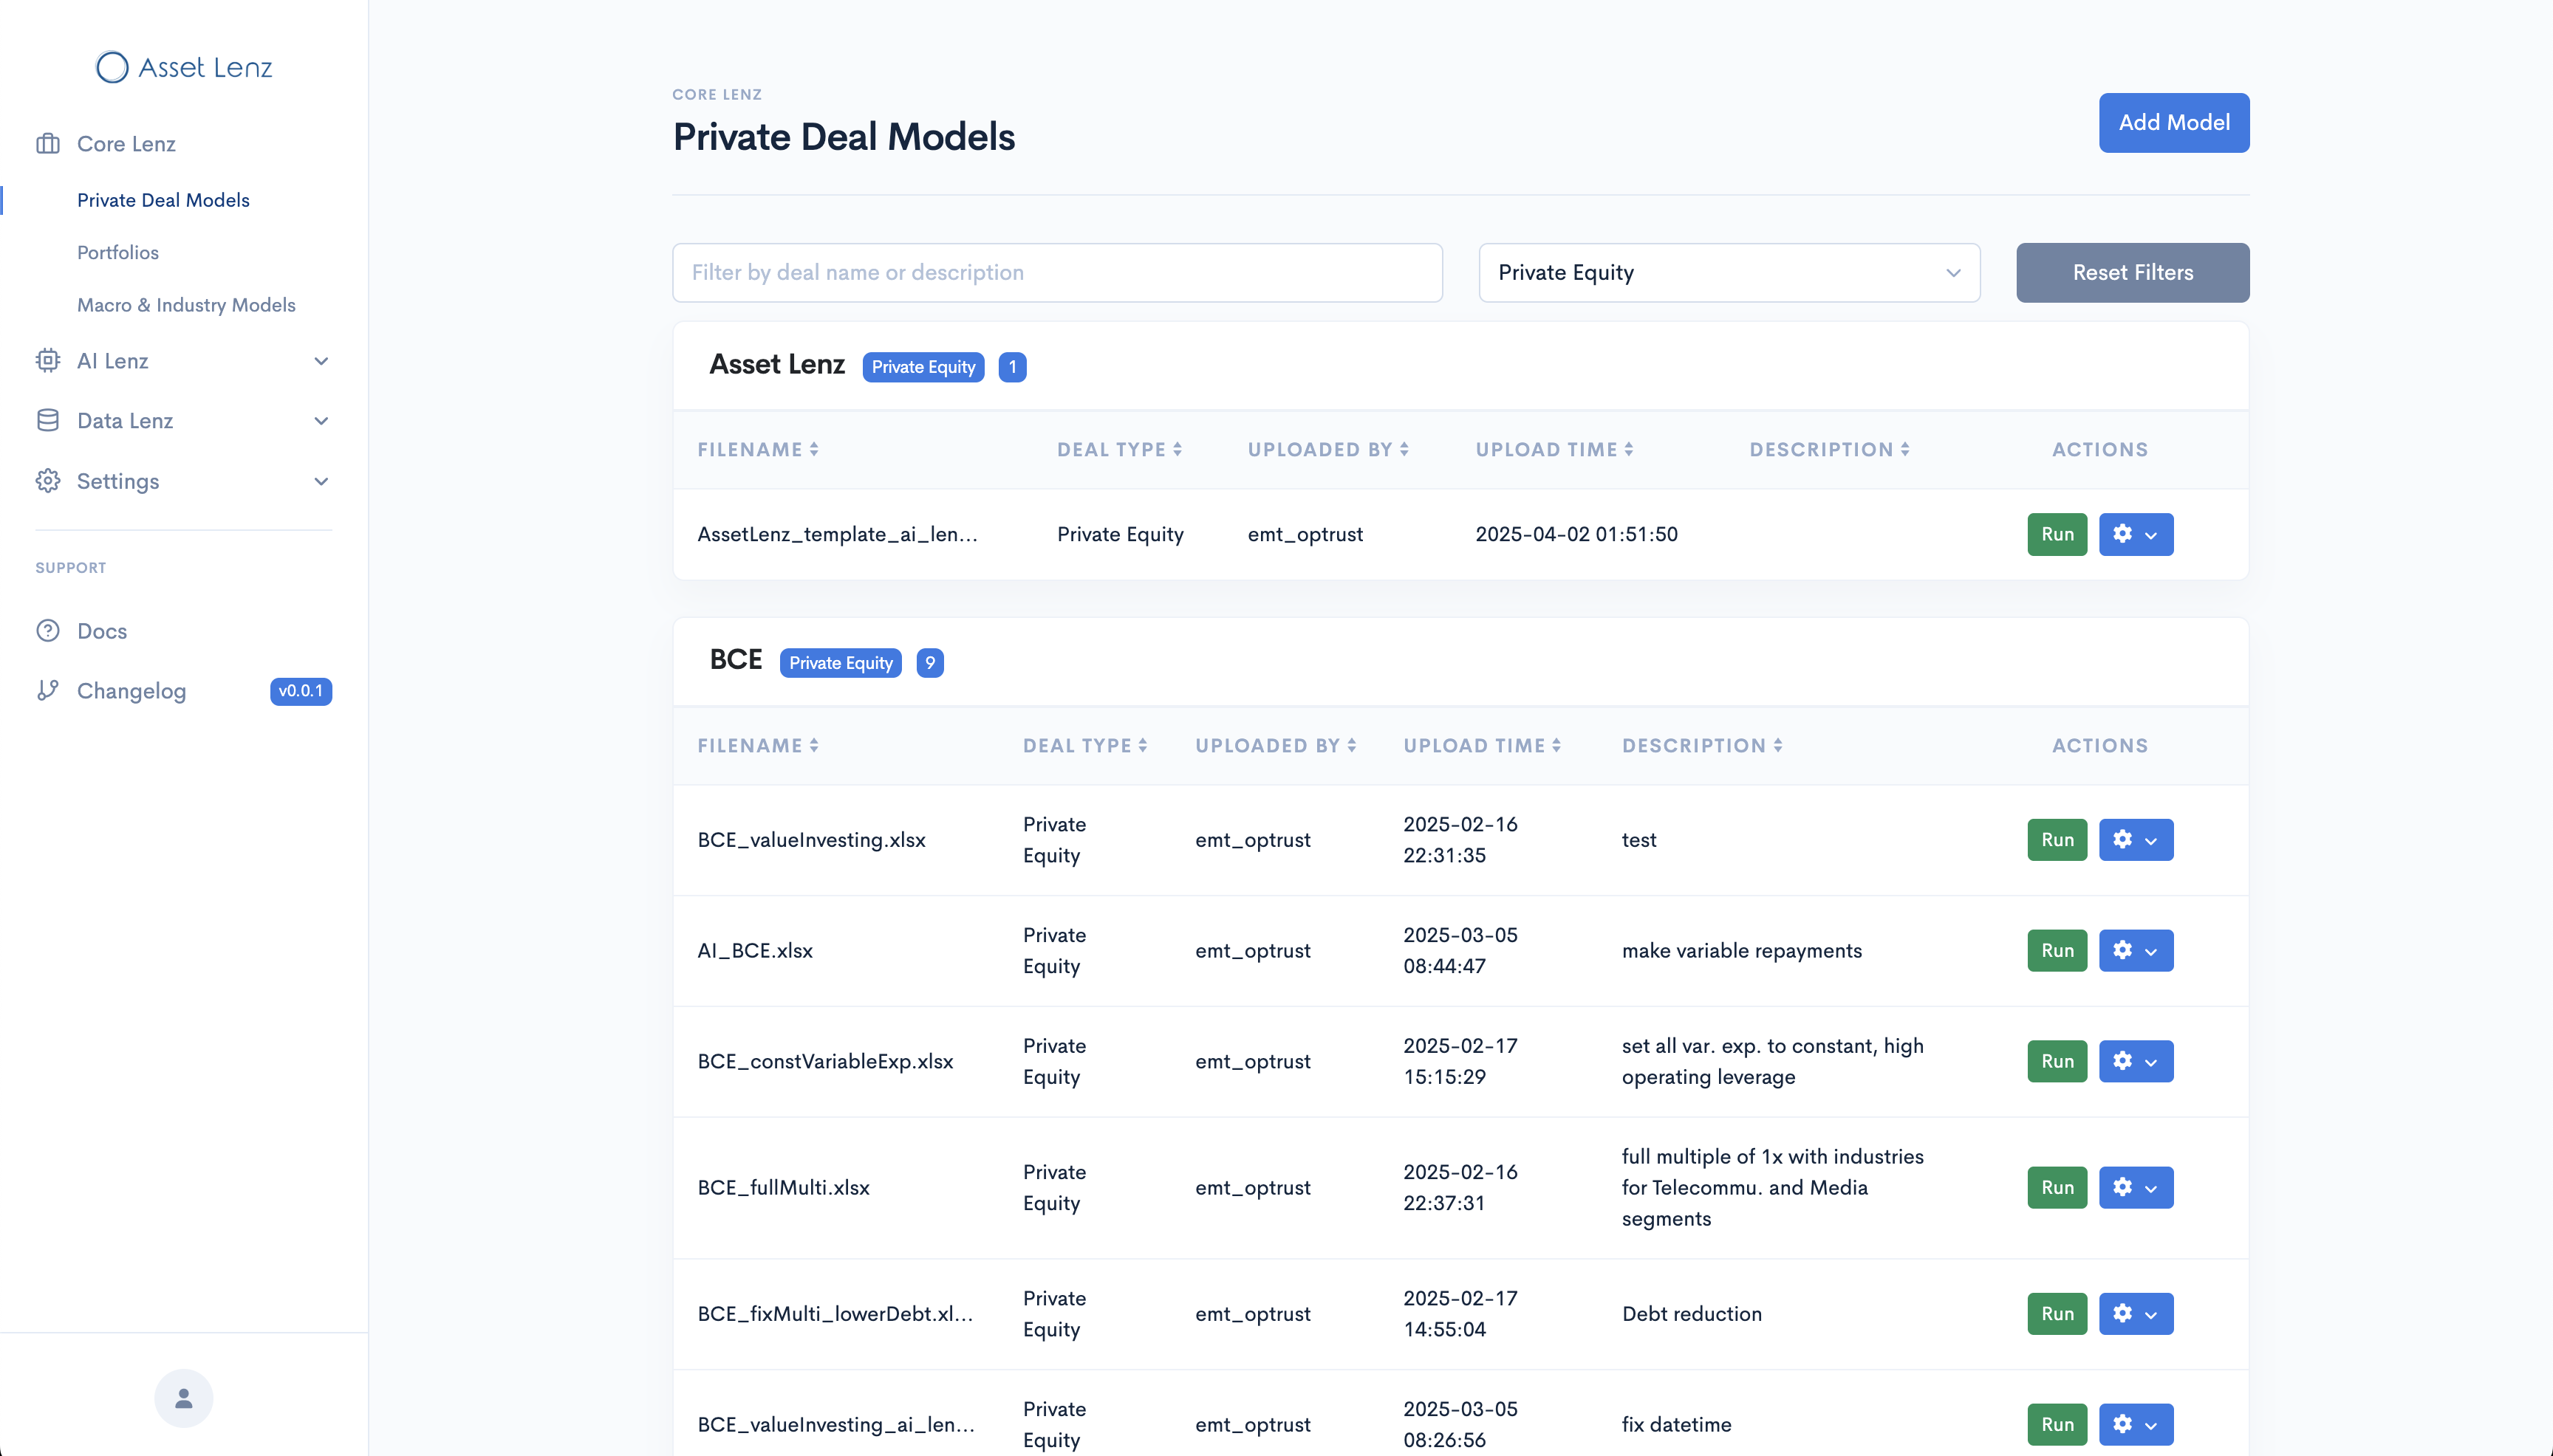Sort BCE table by Deal Type
The width and height of the screenshot is (2553, 1456).
(1084, 746)
